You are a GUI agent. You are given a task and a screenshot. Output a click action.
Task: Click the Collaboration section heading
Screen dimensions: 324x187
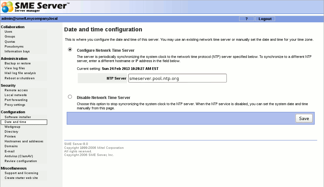click(13, 27)
